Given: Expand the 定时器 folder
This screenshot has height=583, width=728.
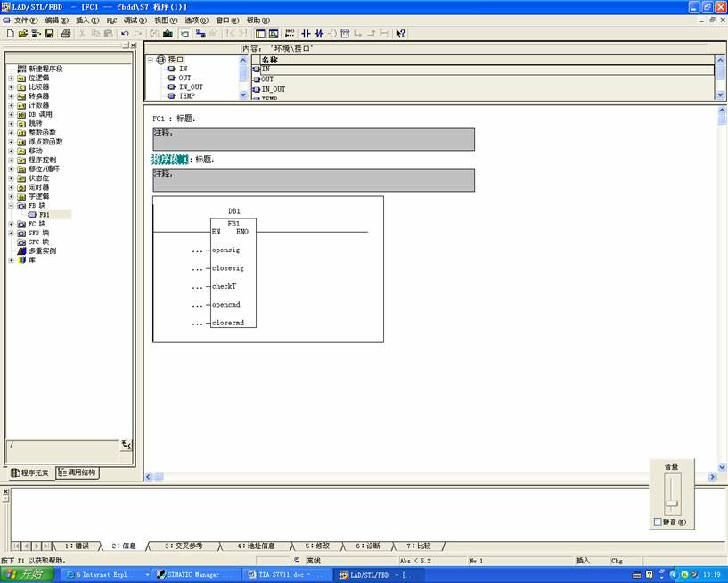Looking at the screenshot, I should point(12,187).
